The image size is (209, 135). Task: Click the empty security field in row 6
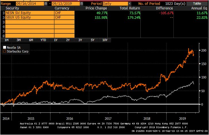30,36
